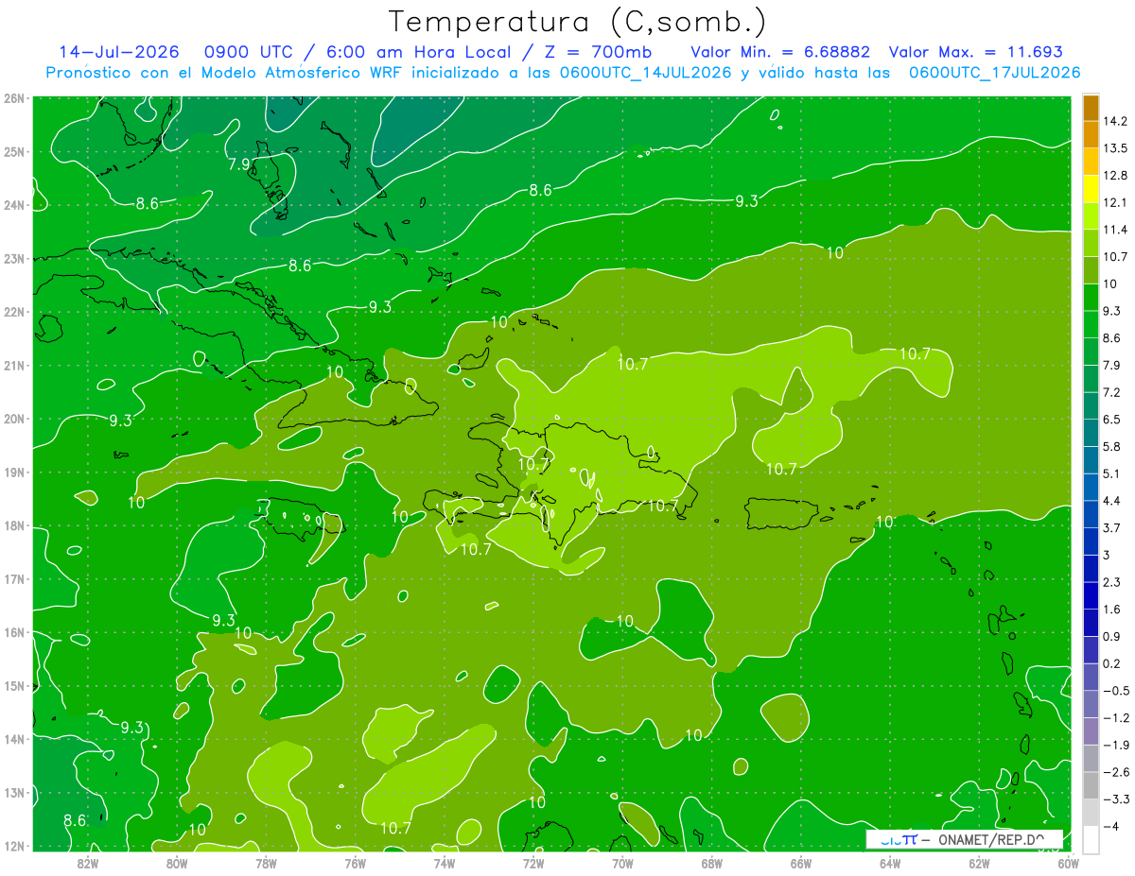This screenshot has width=1135, height=876.
Task: Select the orange swatch between 13.5 and 14.2
Action: (1091, 135)
